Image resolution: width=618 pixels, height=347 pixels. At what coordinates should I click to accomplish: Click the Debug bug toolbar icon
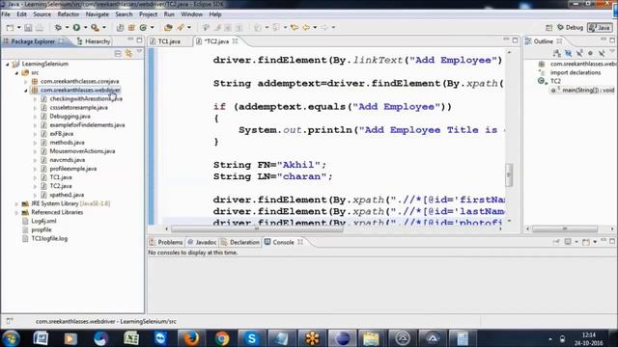click(x=58, y=28)
